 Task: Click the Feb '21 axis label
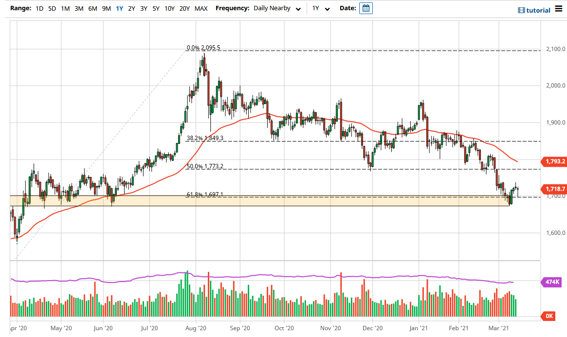458,328
